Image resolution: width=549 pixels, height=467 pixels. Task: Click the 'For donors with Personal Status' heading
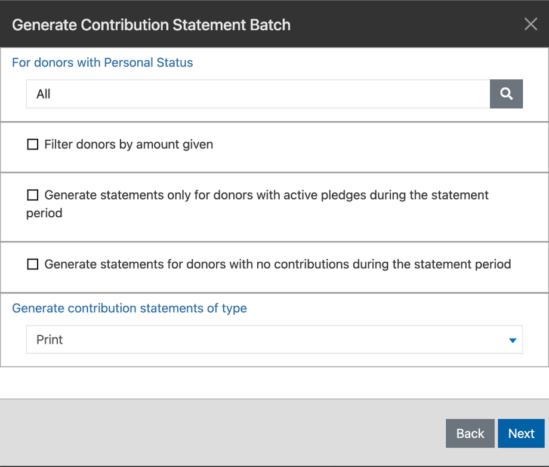click(x=102, y=62)
